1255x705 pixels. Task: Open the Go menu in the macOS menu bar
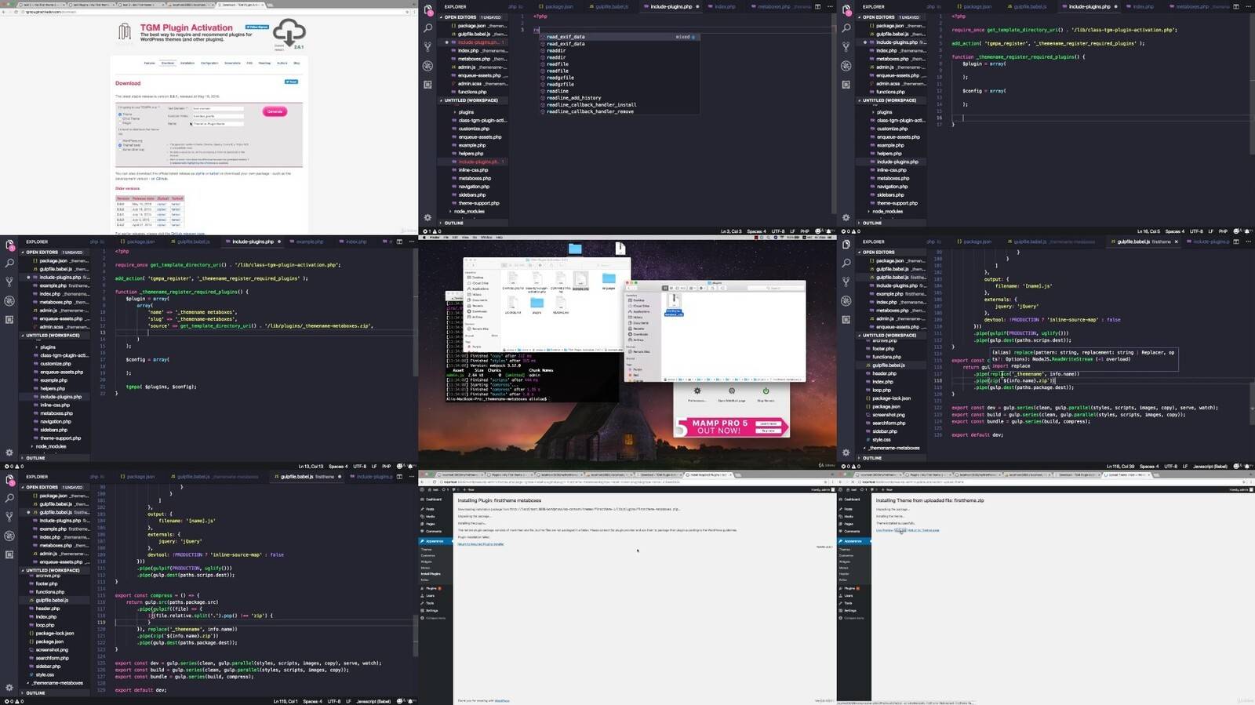475,237
